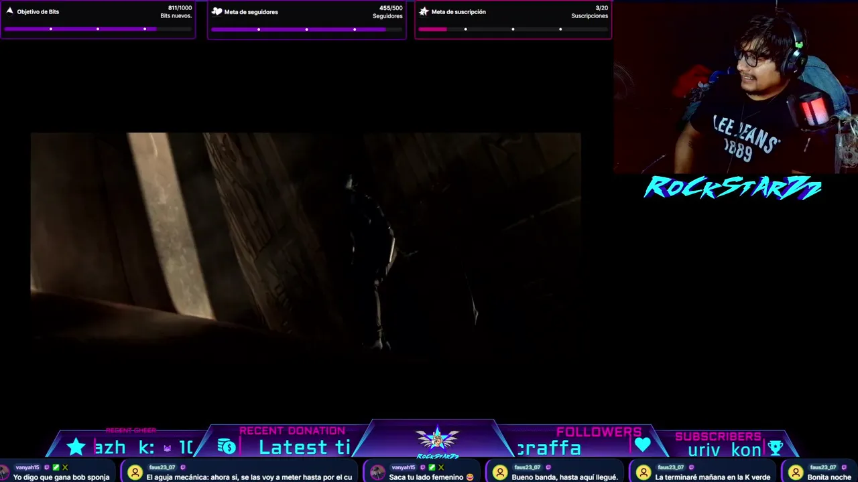Click the subscriber ticker text 'uriv kon'
Screen dimensions: 858x482
pos(725,450)
